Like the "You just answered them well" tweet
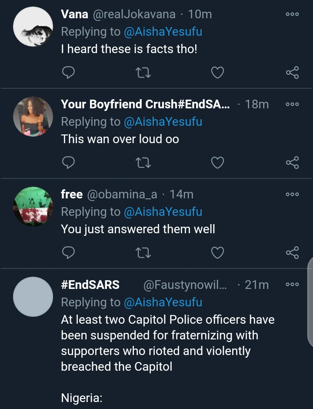The image size is (313, 409). pos(217,252)
